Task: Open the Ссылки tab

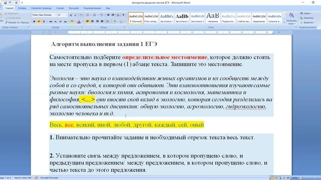Action: pos(60,8)
